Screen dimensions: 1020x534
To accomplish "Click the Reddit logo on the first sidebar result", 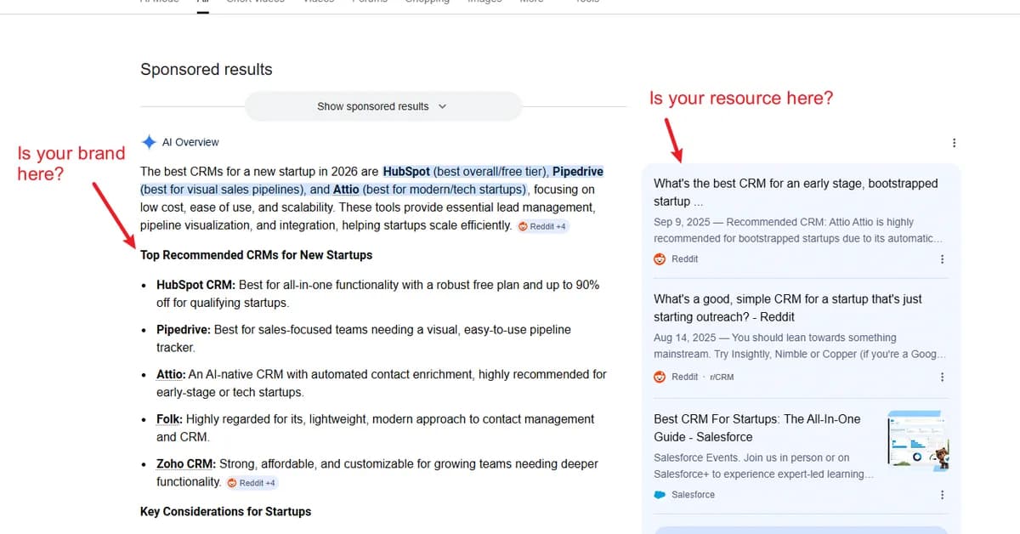I will 661,258.
